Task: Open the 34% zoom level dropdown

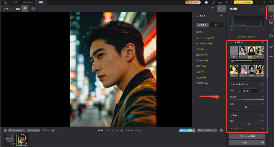Action: [7, 9]
